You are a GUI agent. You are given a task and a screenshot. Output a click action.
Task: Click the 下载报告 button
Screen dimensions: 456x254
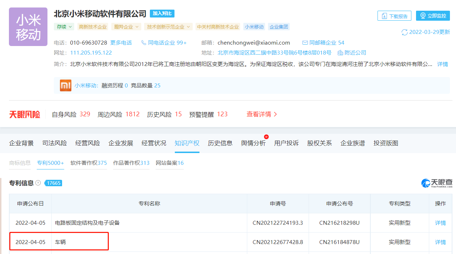[394, 16]
